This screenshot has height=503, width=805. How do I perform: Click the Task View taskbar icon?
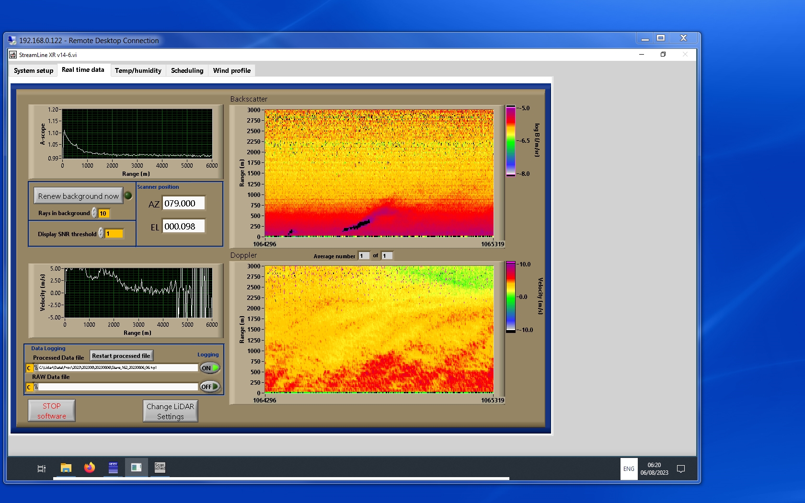click(x=42, y=469)
